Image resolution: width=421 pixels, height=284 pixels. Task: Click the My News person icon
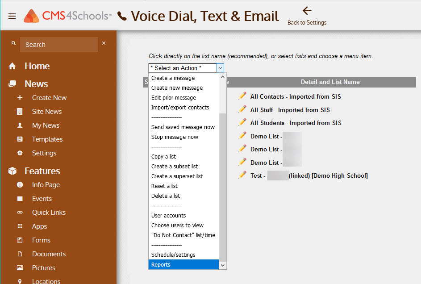point(20,125)
